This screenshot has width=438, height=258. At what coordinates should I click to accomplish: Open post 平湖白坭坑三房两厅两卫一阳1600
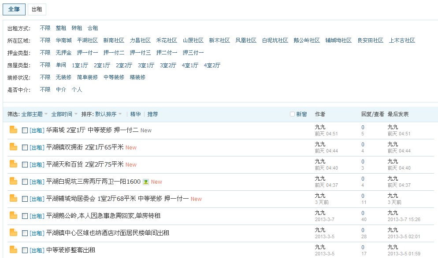click(93, 182)
